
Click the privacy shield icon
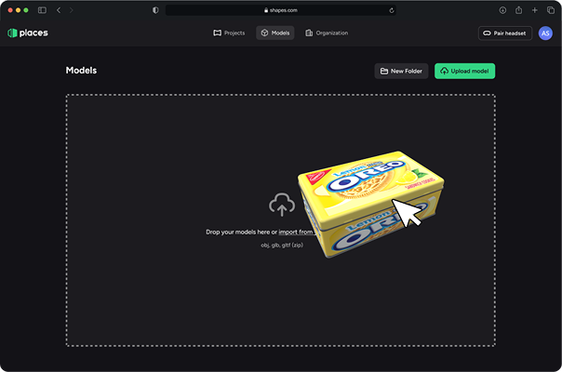[155, 10]
